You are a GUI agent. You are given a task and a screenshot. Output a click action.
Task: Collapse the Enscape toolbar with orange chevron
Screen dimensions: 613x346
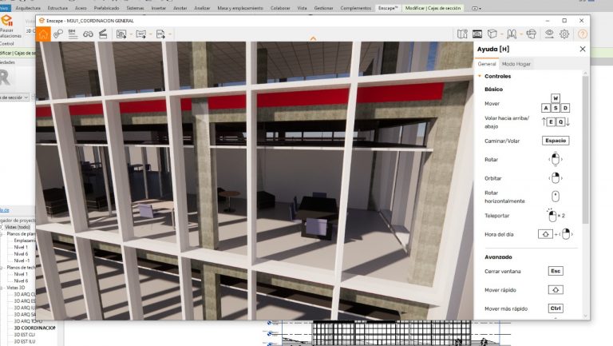click(313, 38)
